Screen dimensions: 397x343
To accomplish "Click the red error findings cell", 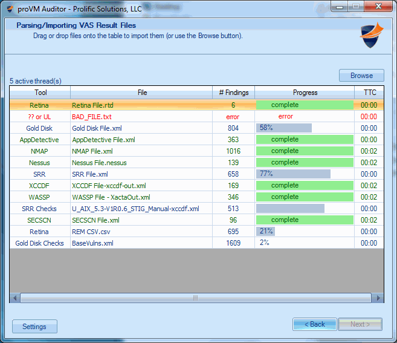I will click(233, 117).
